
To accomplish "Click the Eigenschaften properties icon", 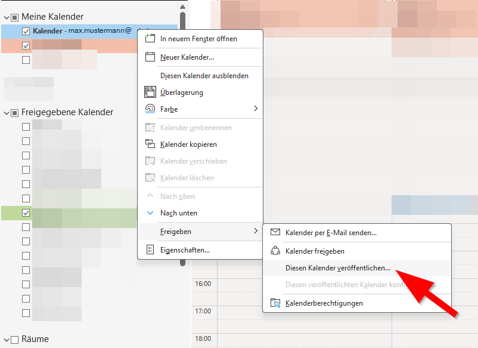I will click(x=150, y=250).
